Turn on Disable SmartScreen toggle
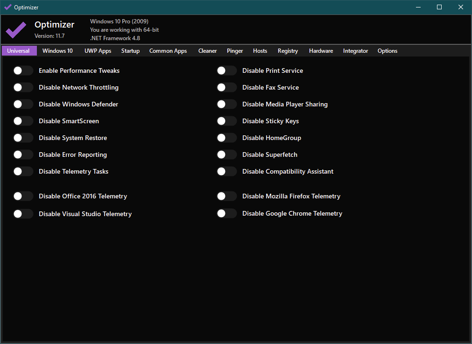 (23, 121)
